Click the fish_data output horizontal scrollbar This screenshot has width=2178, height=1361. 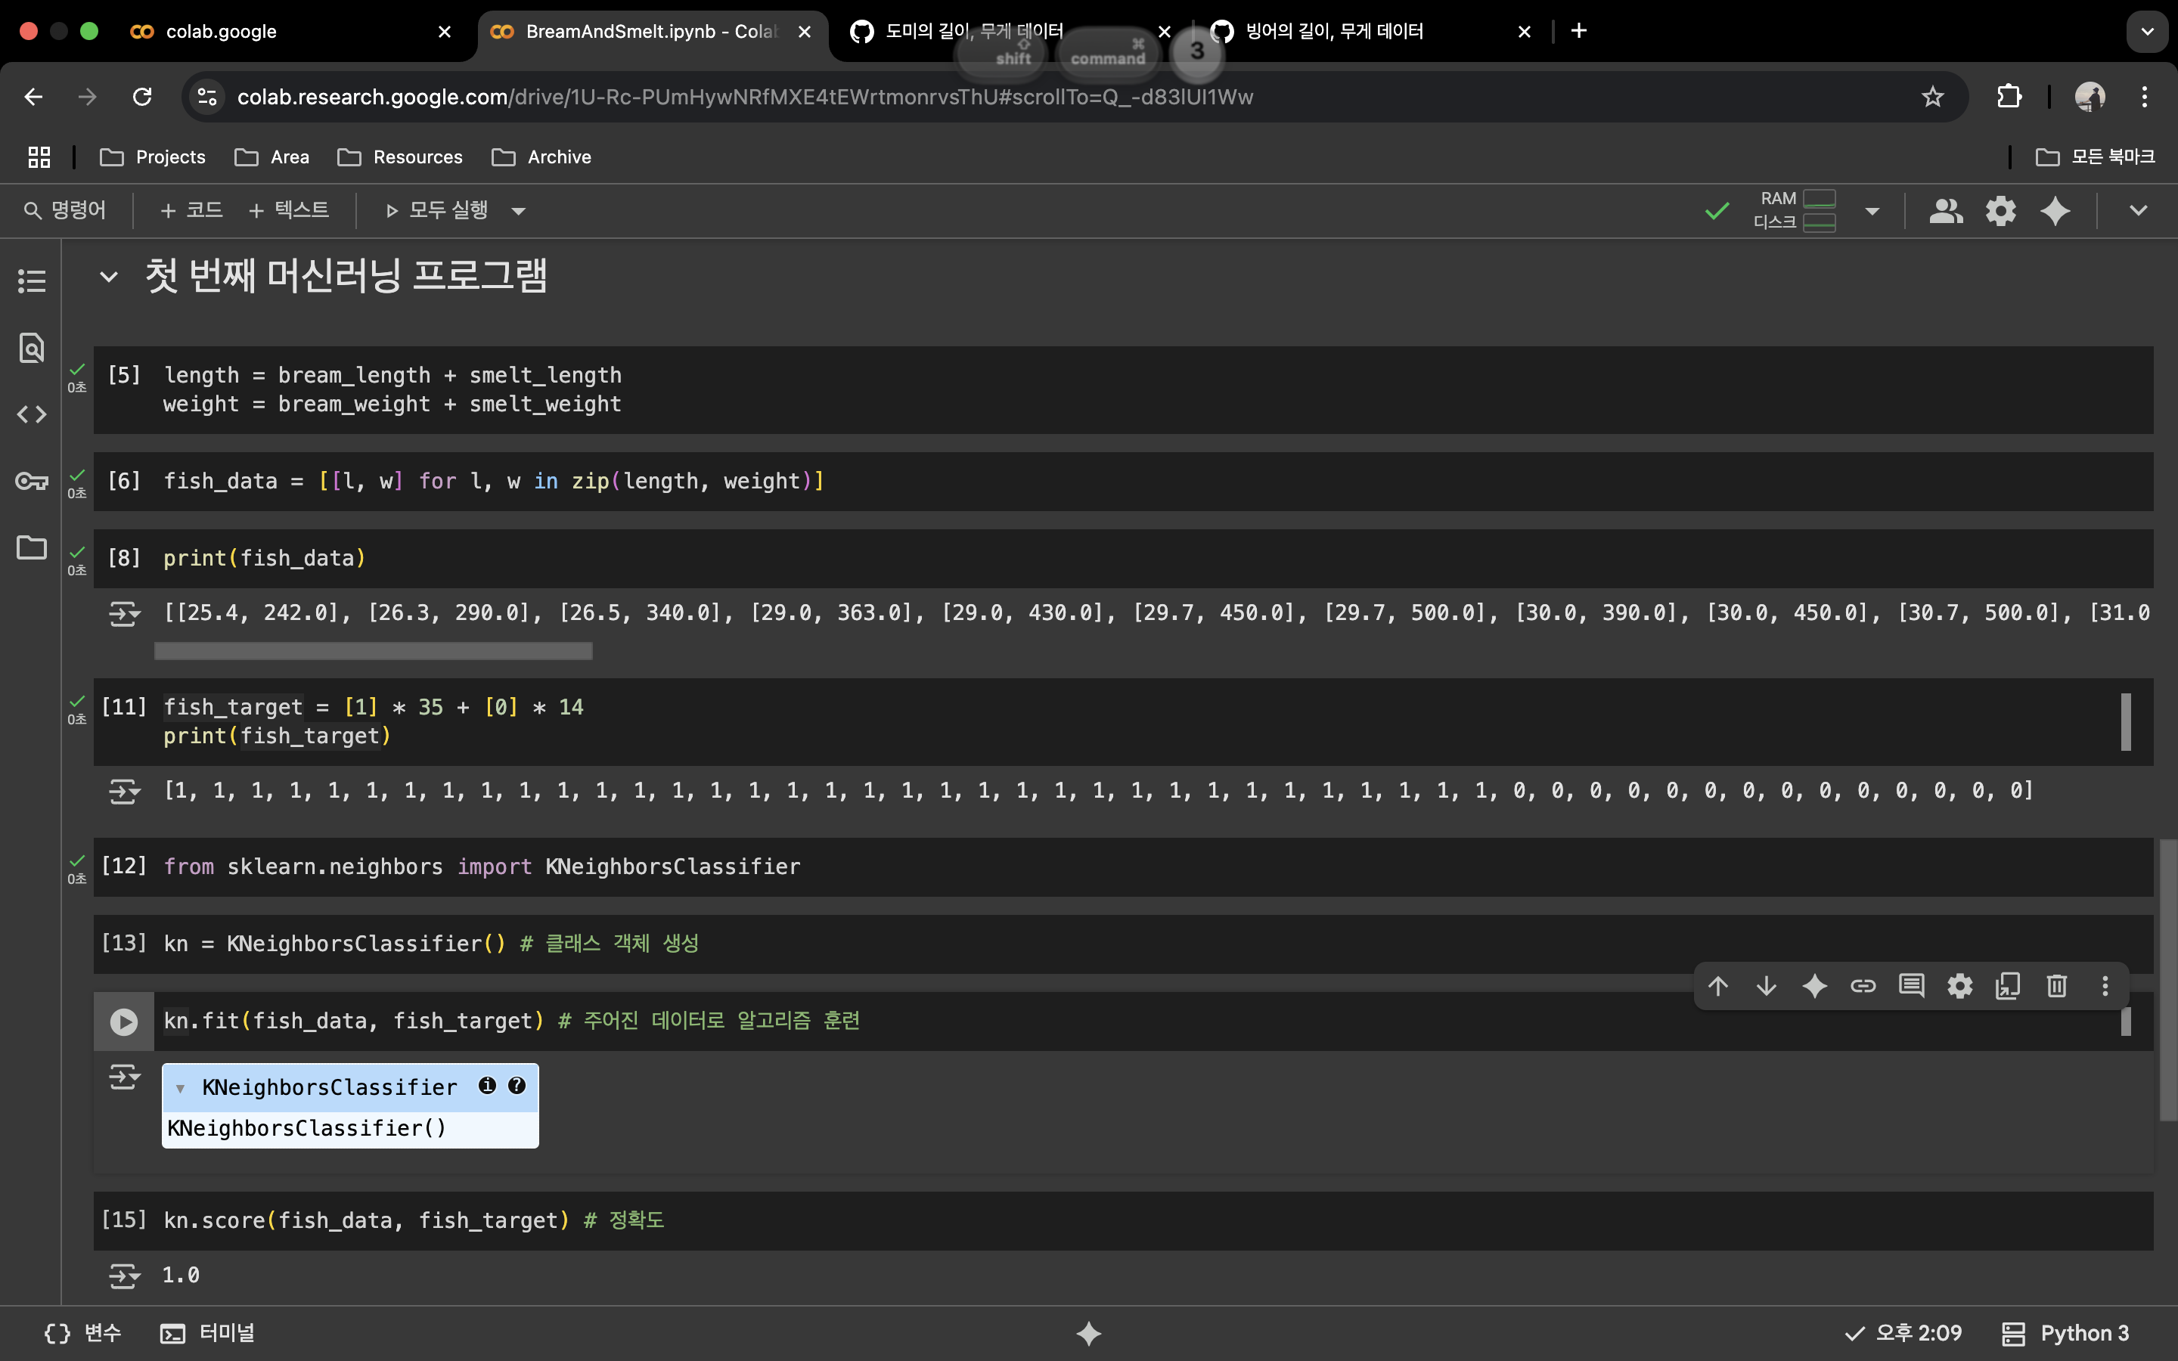coord(373,650)
